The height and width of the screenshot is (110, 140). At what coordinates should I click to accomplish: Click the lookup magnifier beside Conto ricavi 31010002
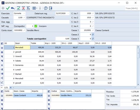click(24, 30)
